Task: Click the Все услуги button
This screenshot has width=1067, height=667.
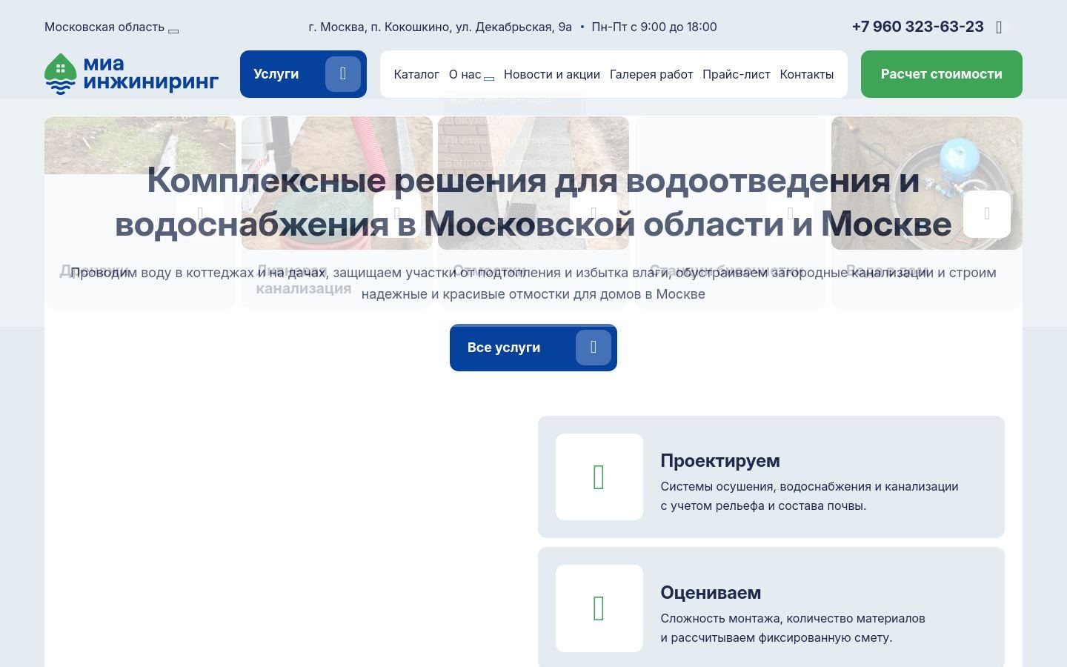Action: point(533,348)
